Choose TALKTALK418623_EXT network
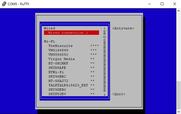The width and height of the screenshot is (181, 114). pos(72,85)
